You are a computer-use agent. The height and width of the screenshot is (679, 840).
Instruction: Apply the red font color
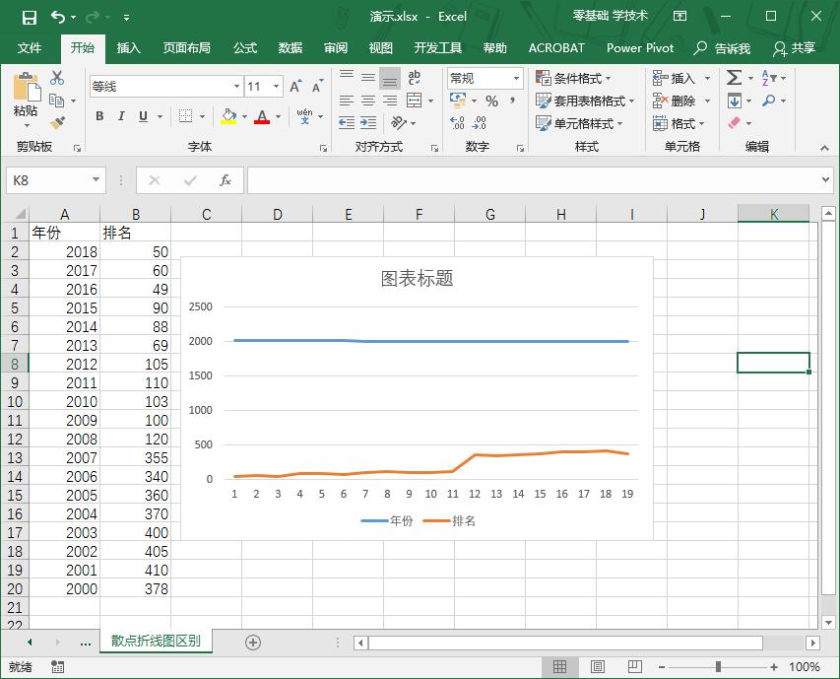coord(262,116)
